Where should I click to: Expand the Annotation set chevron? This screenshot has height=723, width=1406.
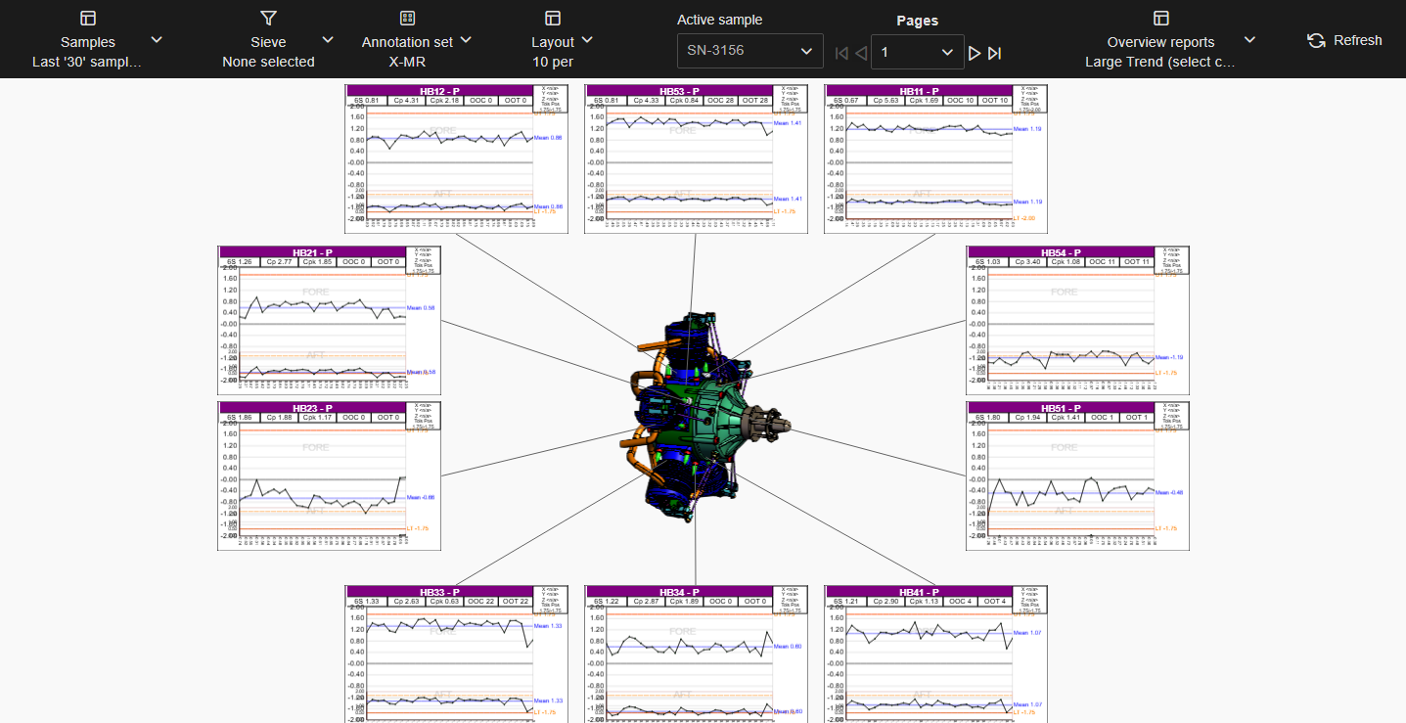(466, 40)
